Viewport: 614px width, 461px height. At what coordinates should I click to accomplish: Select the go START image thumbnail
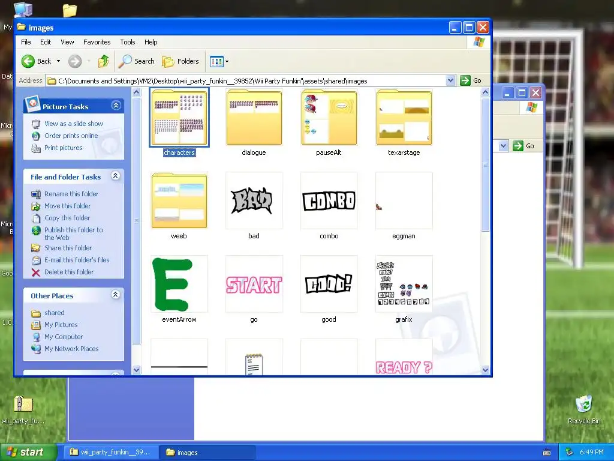point(254,284)
